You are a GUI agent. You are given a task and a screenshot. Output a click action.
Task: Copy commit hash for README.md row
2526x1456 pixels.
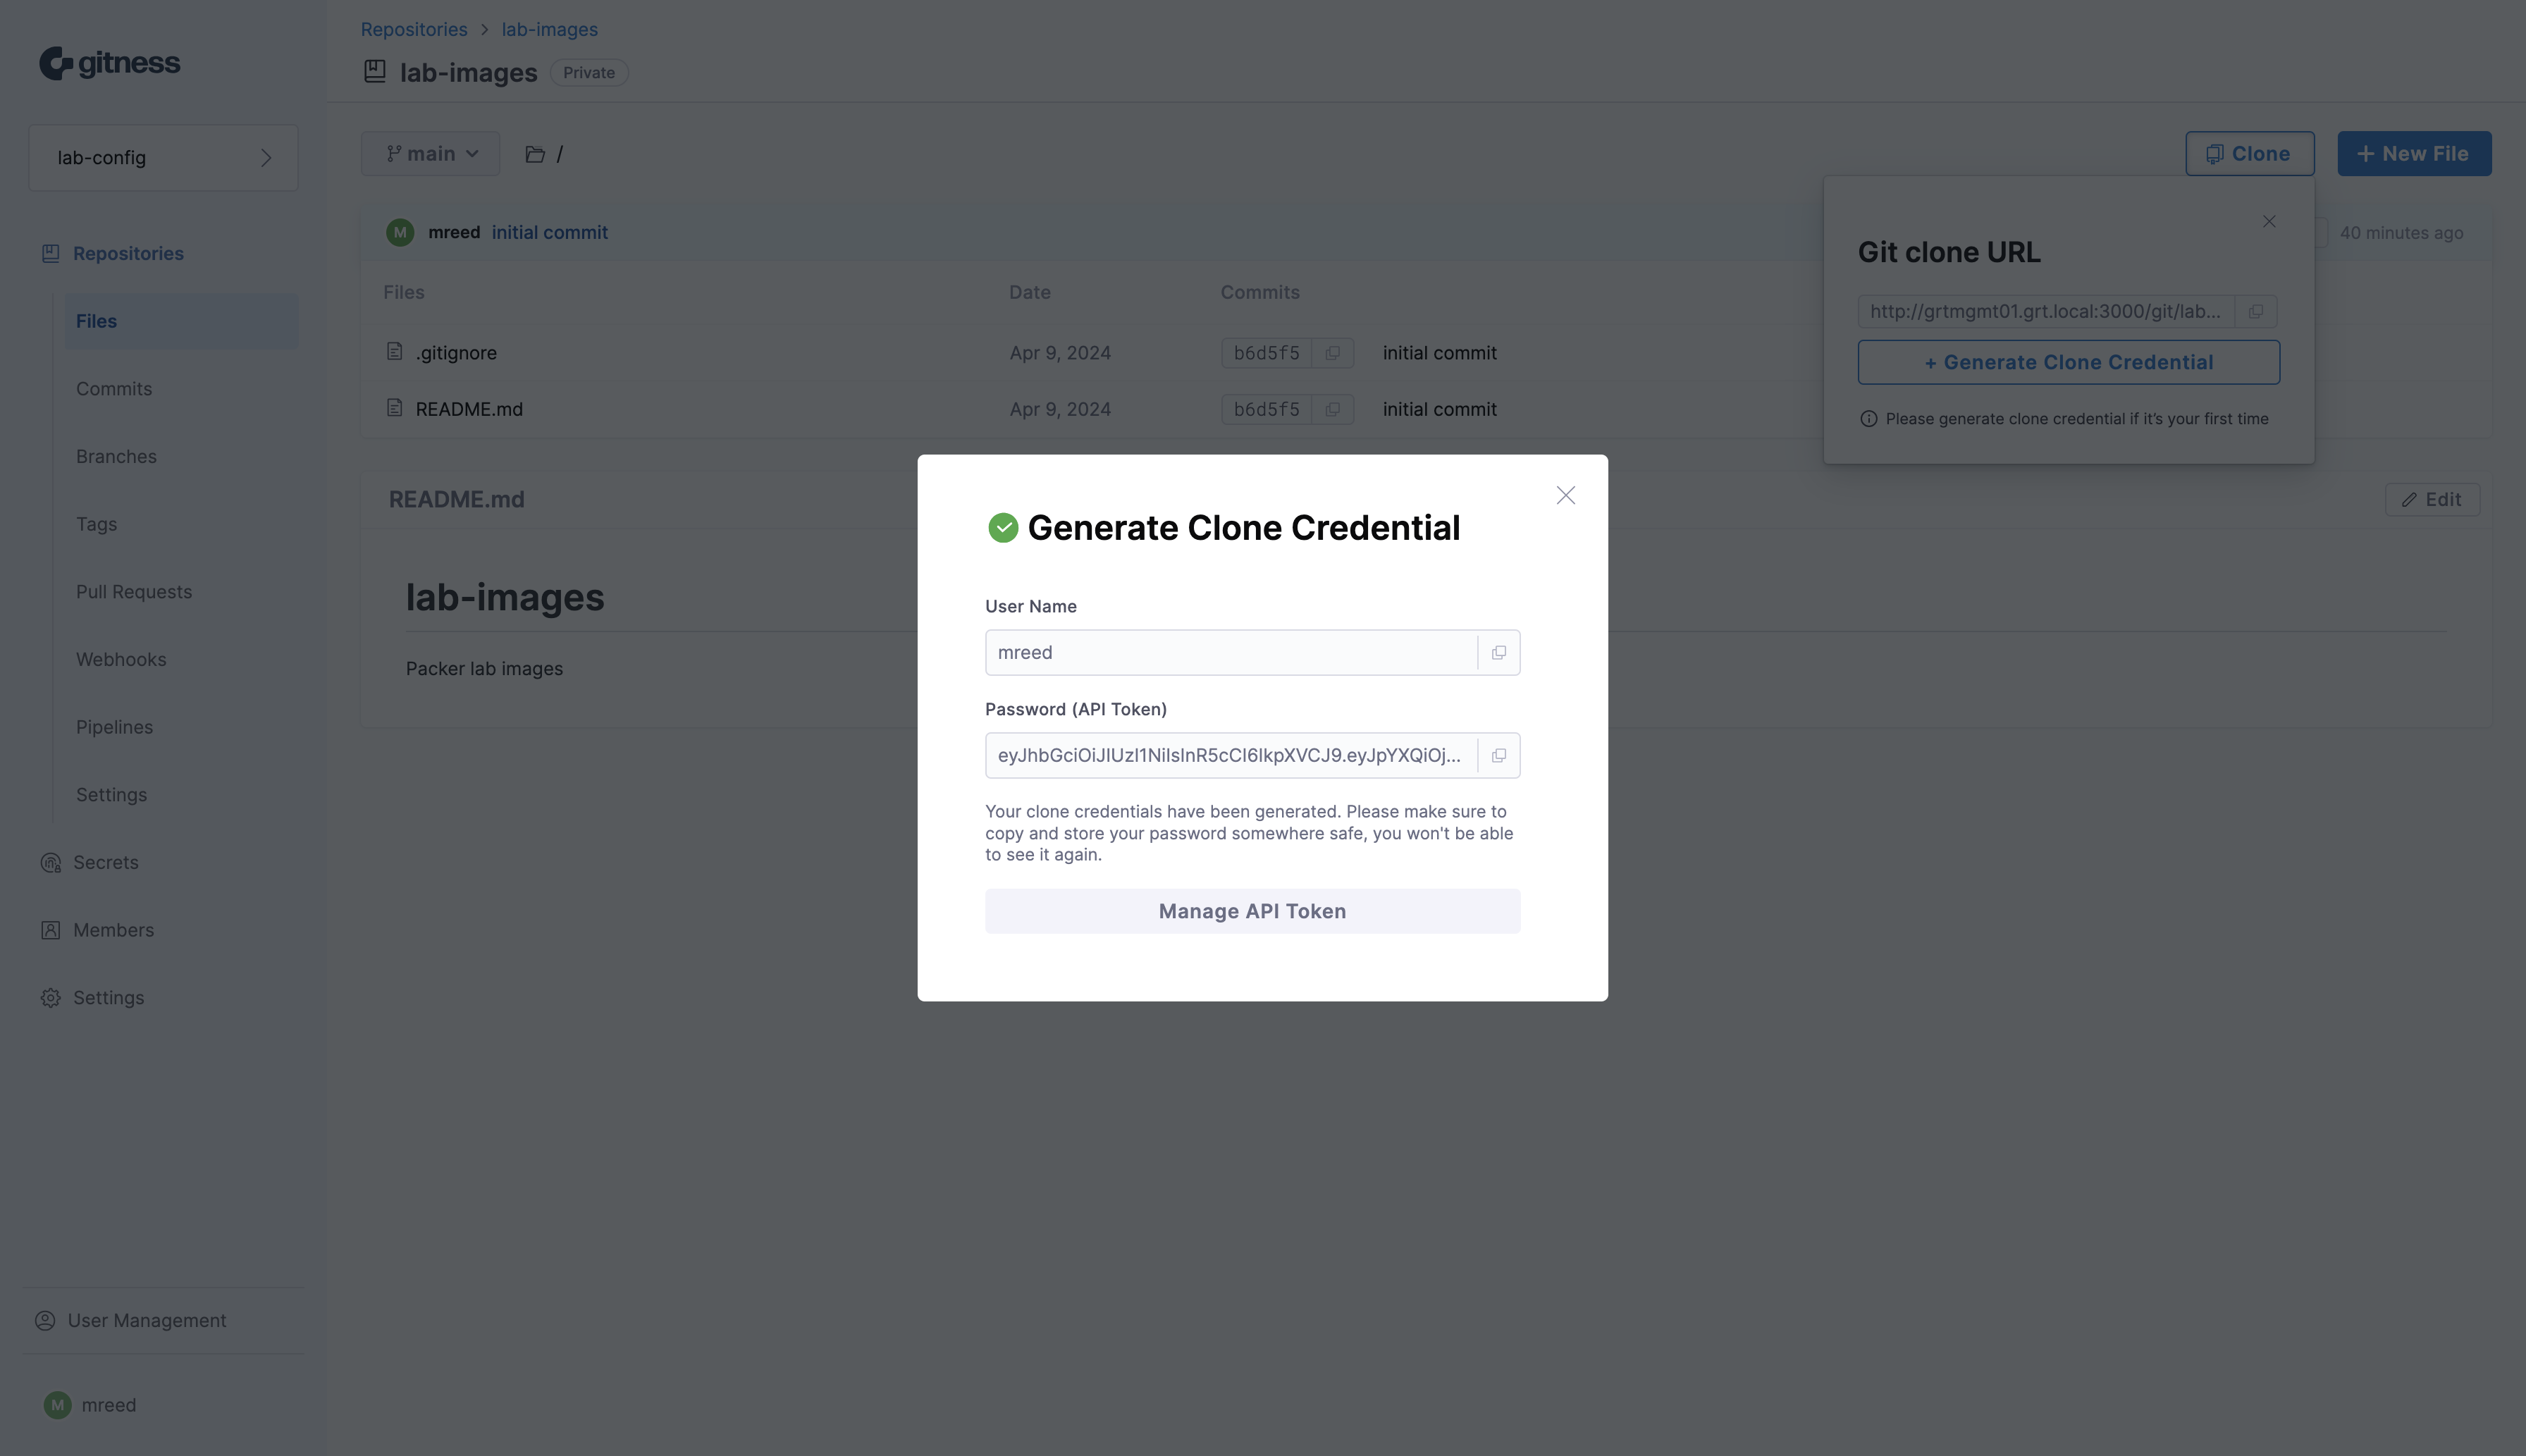point(1332,410)
